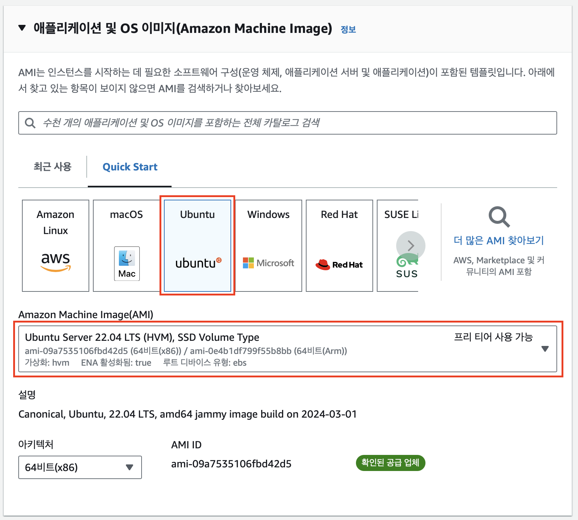Select the Quick Start tab
The image size is (578, 520).
[130, 167]
